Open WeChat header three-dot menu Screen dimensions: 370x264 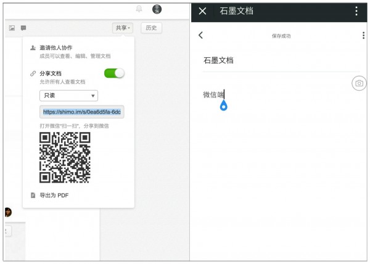tap(356, 11)
